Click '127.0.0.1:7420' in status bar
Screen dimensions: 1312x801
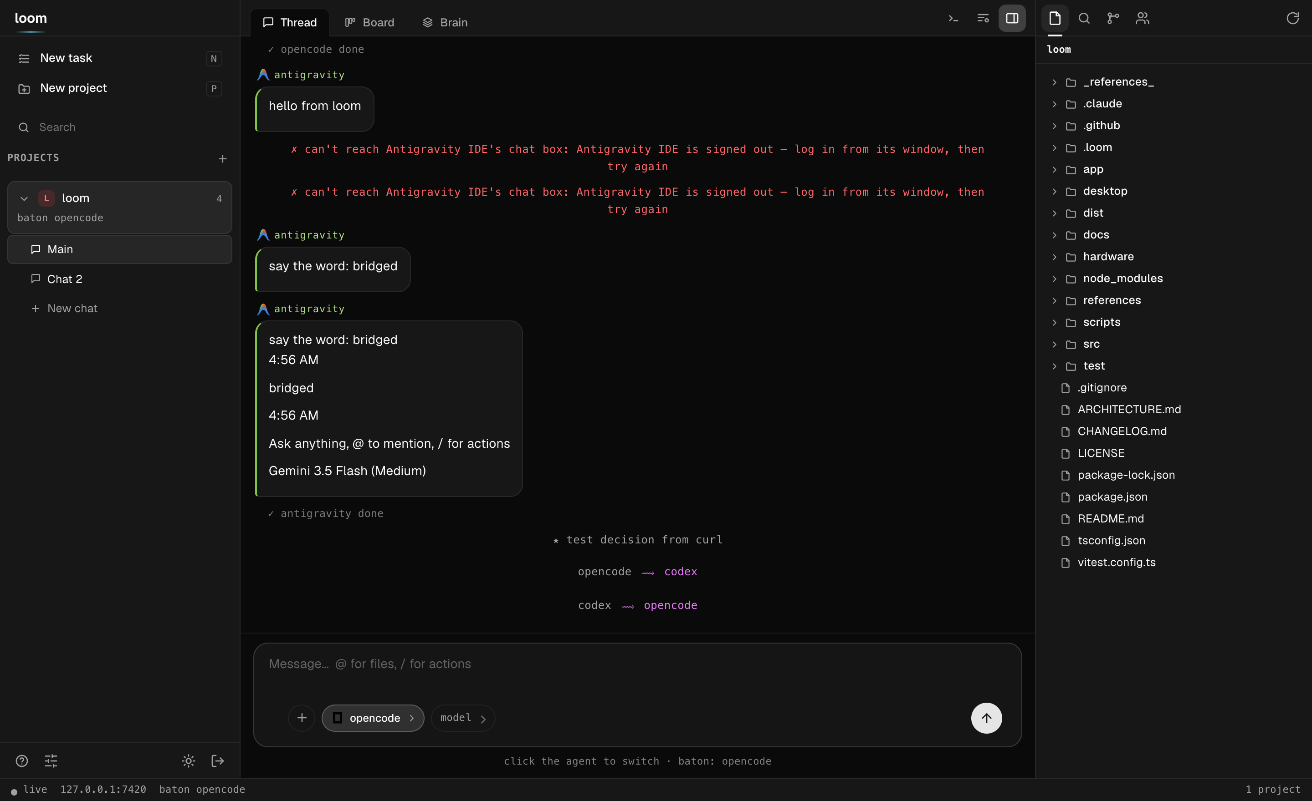(103, 790)
